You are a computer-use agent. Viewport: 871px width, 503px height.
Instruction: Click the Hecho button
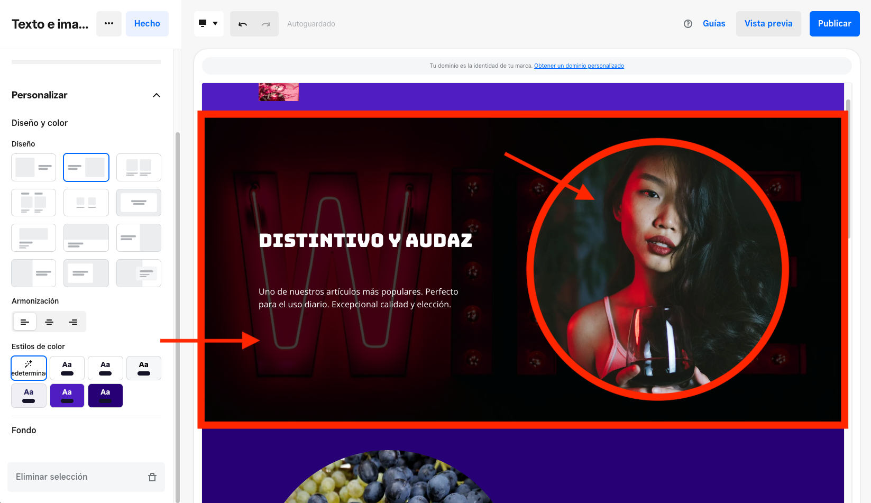(147, 24)
